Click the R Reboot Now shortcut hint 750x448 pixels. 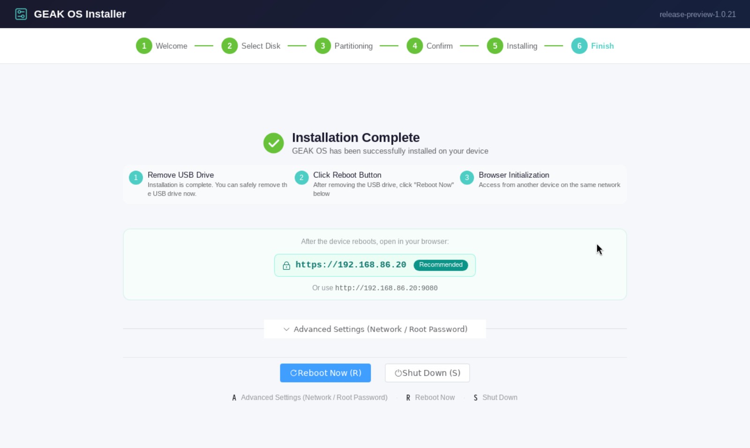(430, 397)
